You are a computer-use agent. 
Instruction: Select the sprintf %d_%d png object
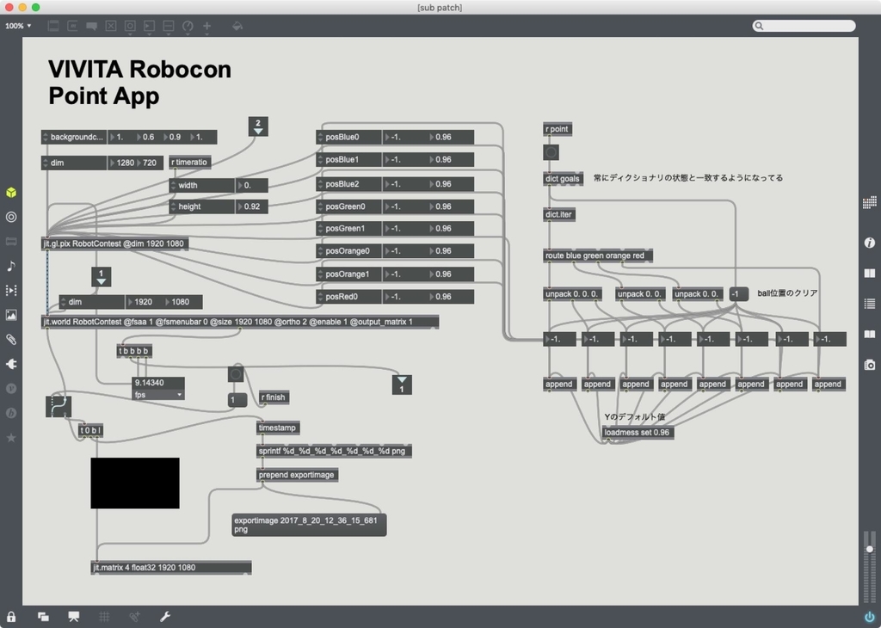coord(334,451)
